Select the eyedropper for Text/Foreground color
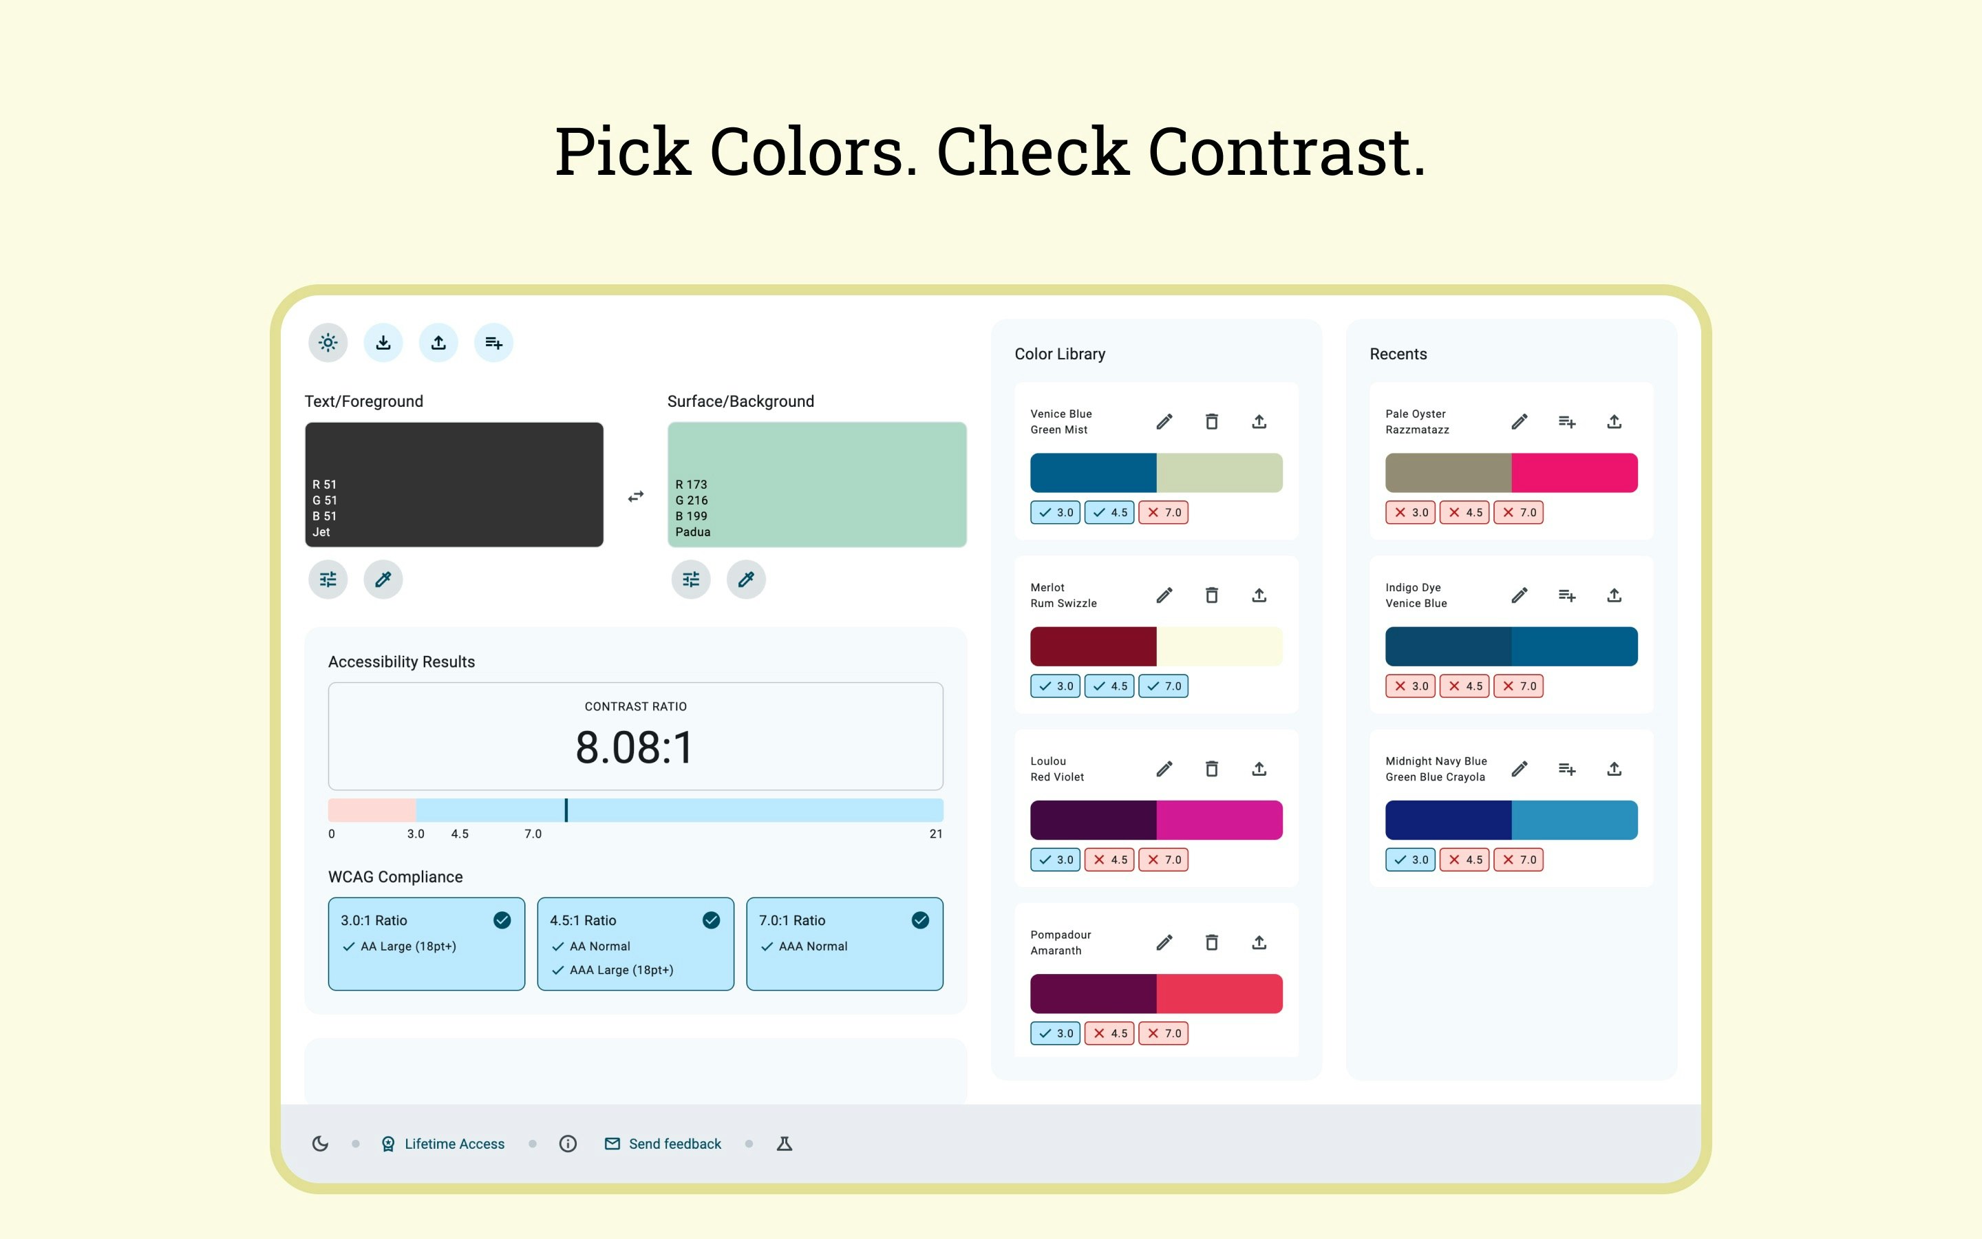 383,580
